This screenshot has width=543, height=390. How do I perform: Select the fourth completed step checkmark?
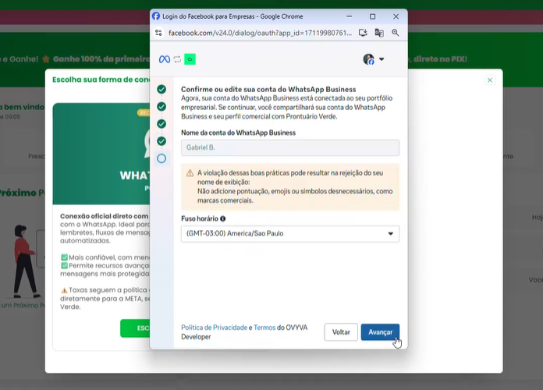tap(161, 141)
